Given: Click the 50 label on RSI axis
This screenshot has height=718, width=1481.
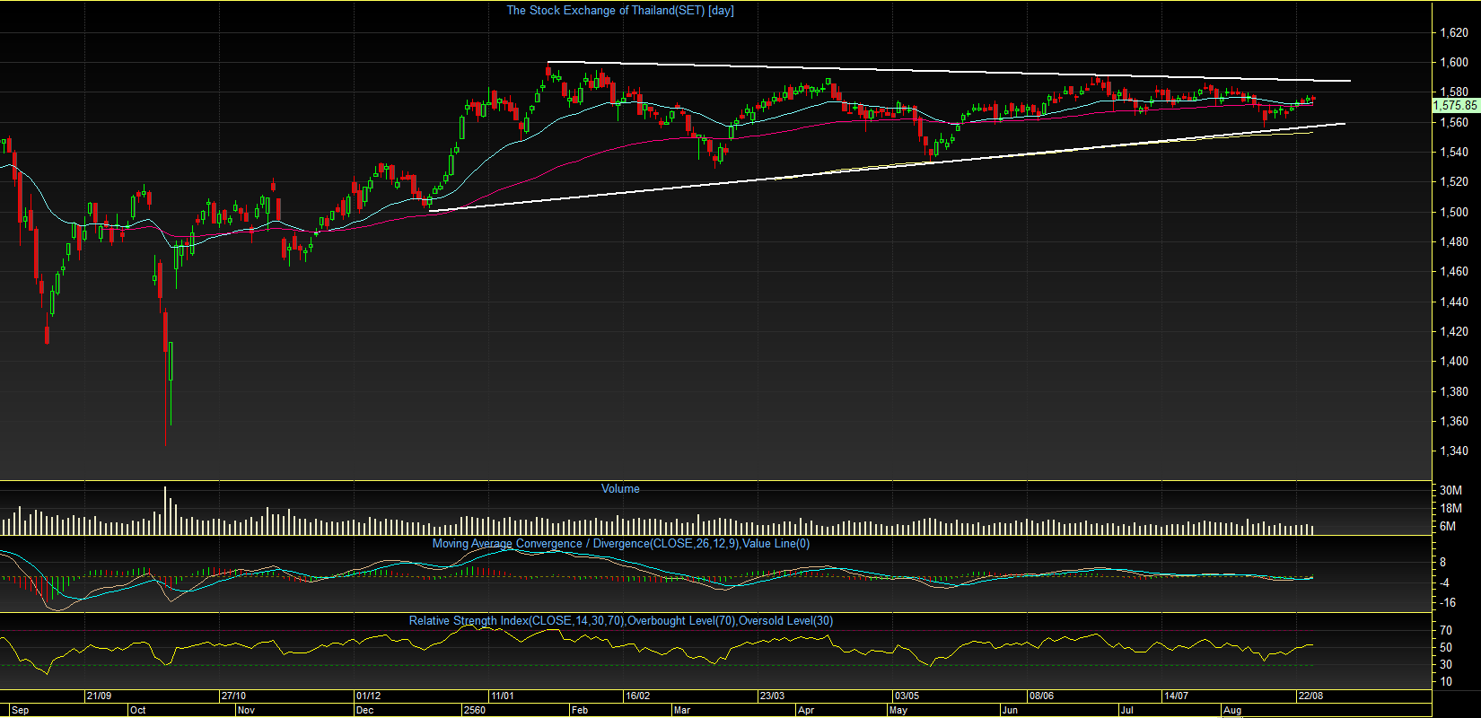Looking at the screenshot, I should tap(1445, 648).
